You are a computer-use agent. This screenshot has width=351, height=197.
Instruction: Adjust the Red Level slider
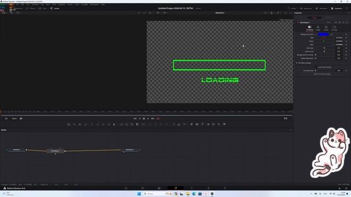[324, 48]
